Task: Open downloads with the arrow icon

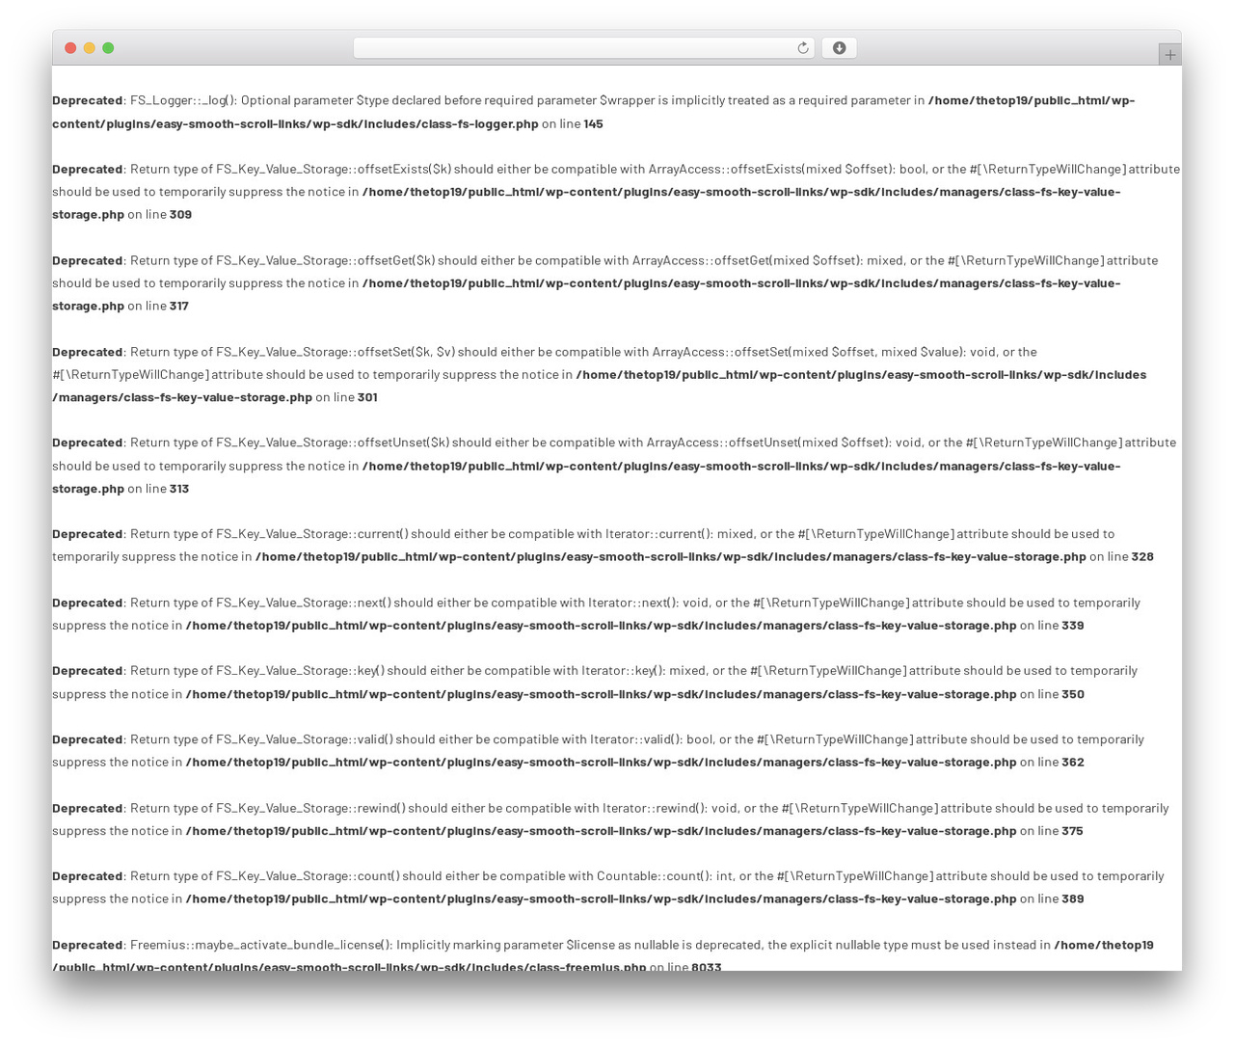Action: click(x=839, y=48)
